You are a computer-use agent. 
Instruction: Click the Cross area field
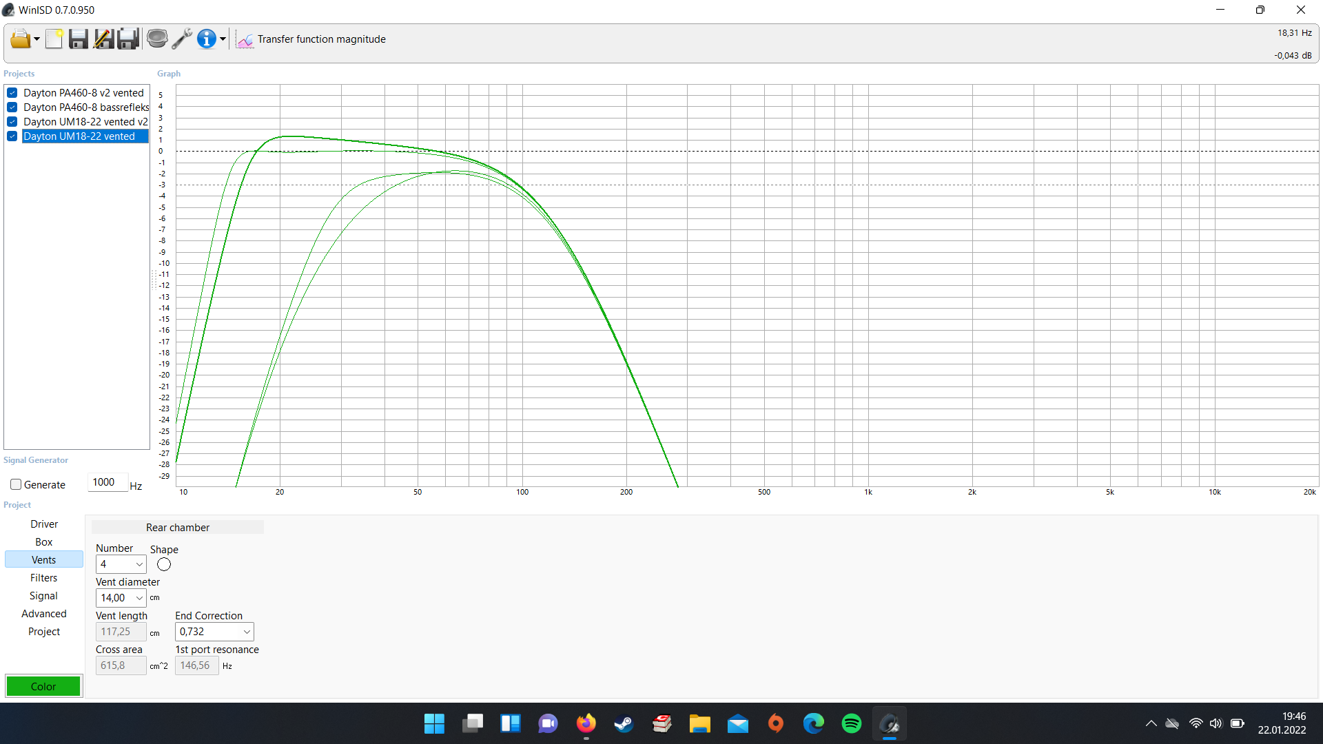pyautogui.click(x=121, y=665)
